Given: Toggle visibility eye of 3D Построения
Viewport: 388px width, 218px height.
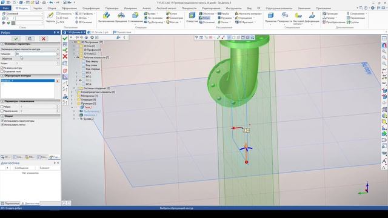Looking at the screenshot, I should point(75,42).
